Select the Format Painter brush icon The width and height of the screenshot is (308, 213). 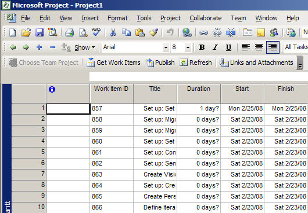point(153,32)
